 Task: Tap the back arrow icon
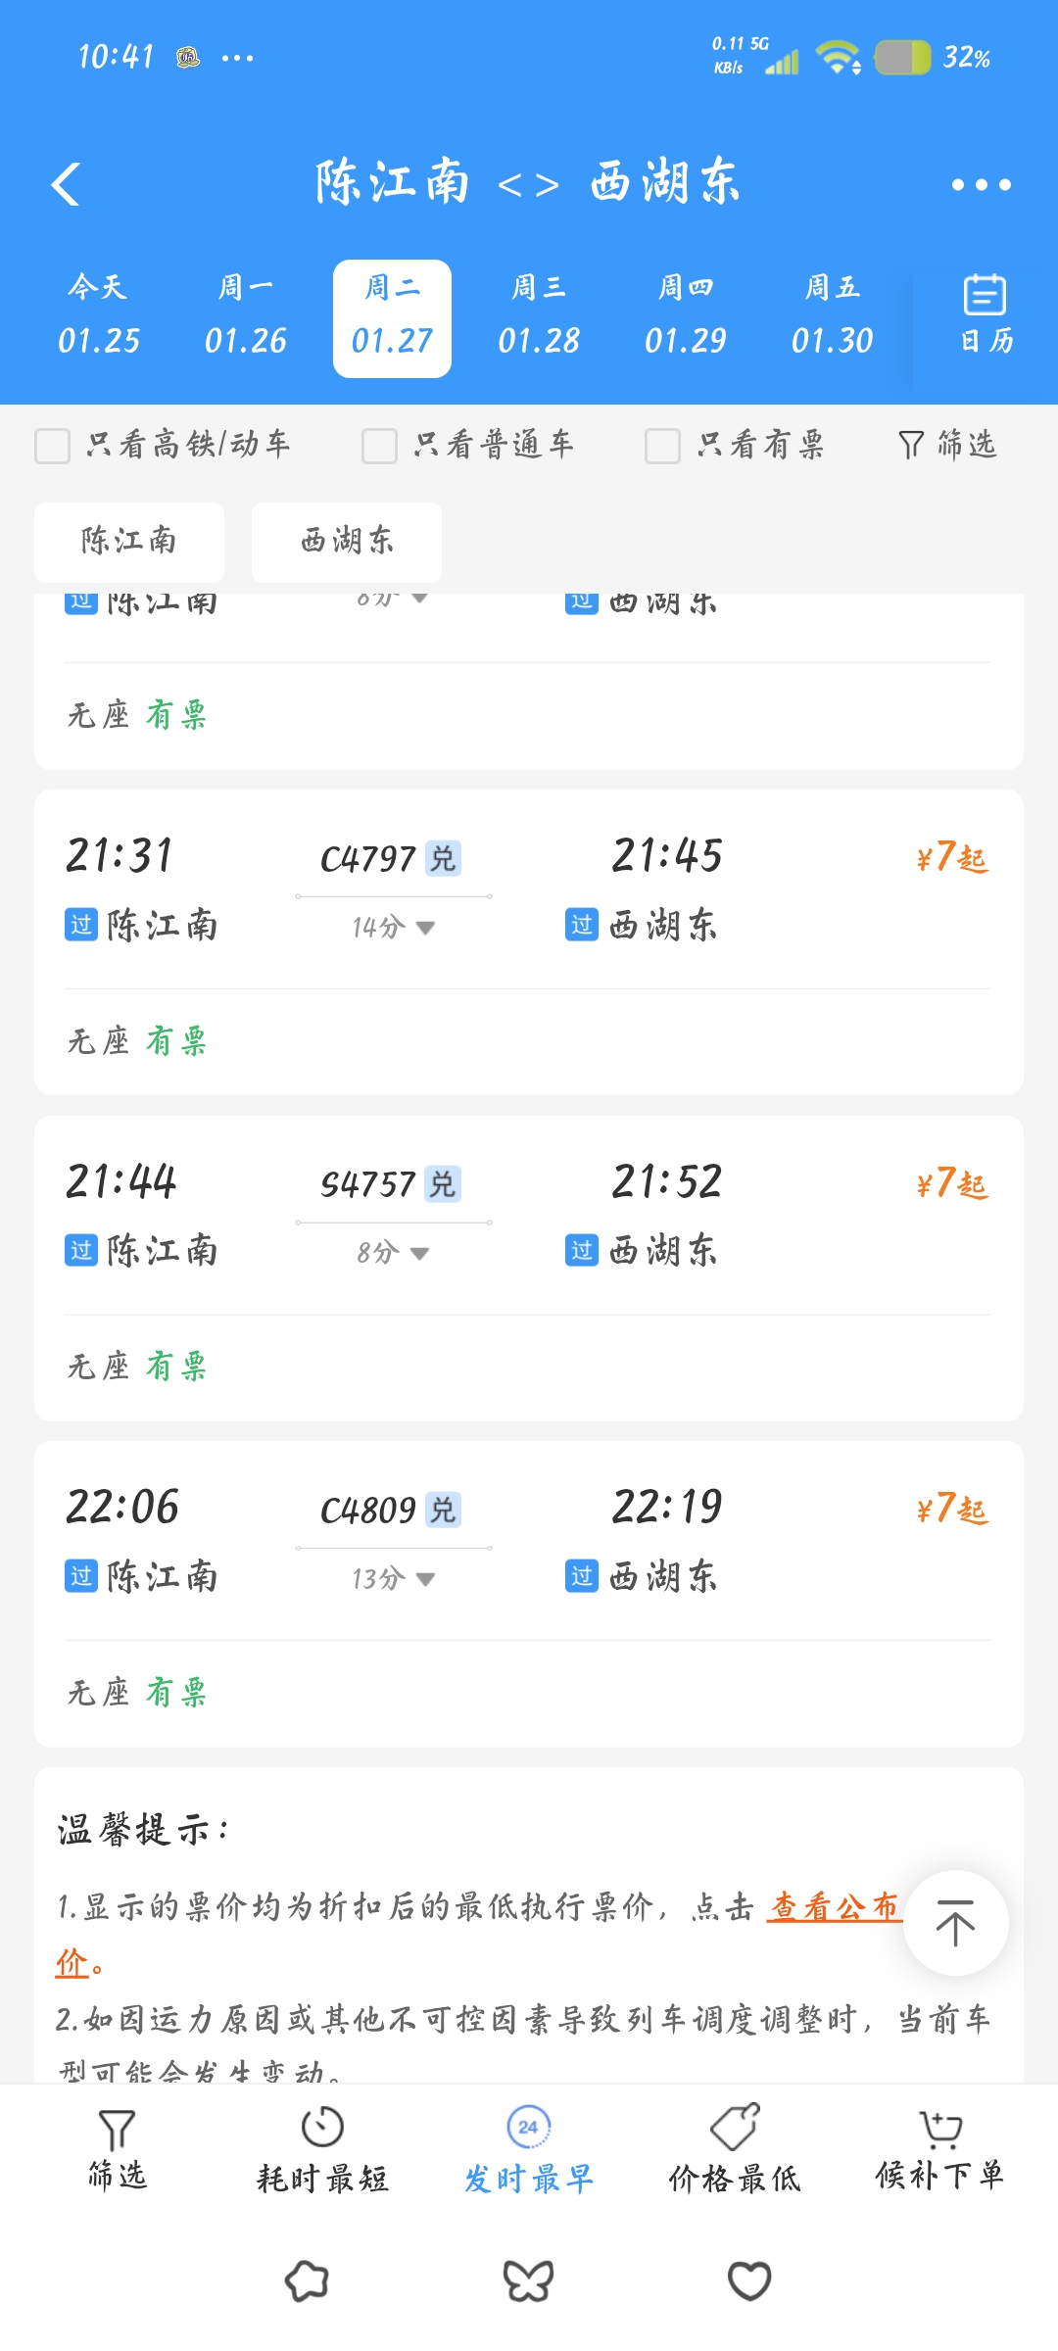[x=66, y=184]
